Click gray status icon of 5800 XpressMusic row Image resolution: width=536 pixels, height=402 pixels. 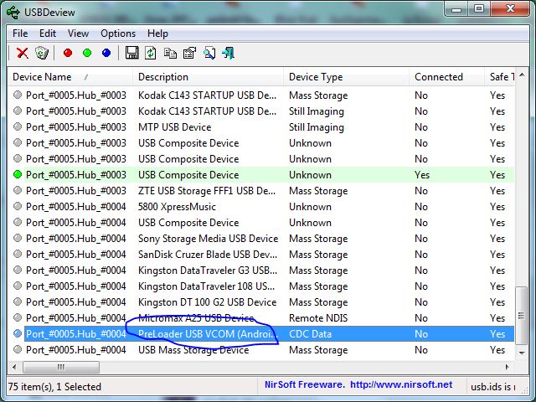(x=18, y=207)
